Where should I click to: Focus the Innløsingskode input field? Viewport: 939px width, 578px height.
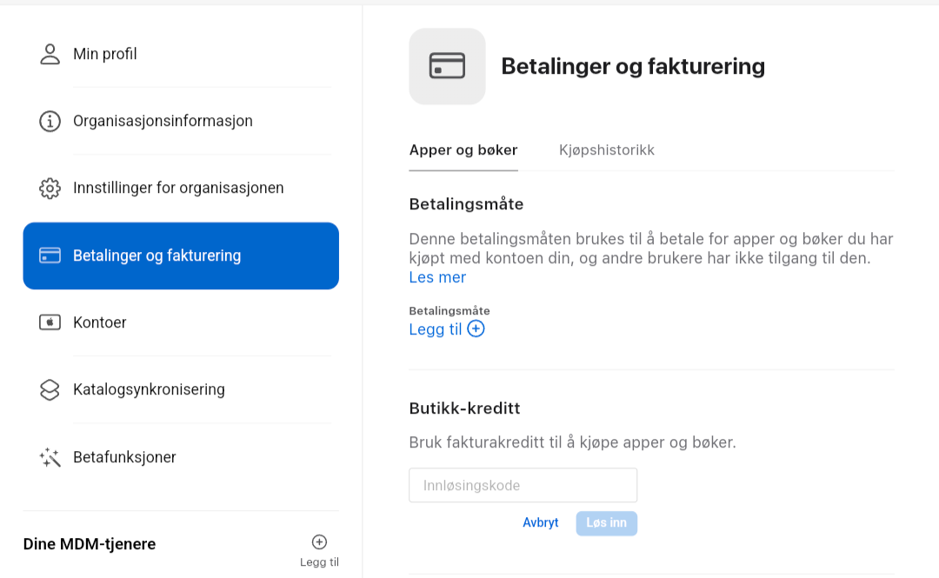pos(523,485)
